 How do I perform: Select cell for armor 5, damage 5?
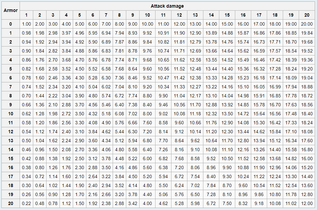(79, 69)
